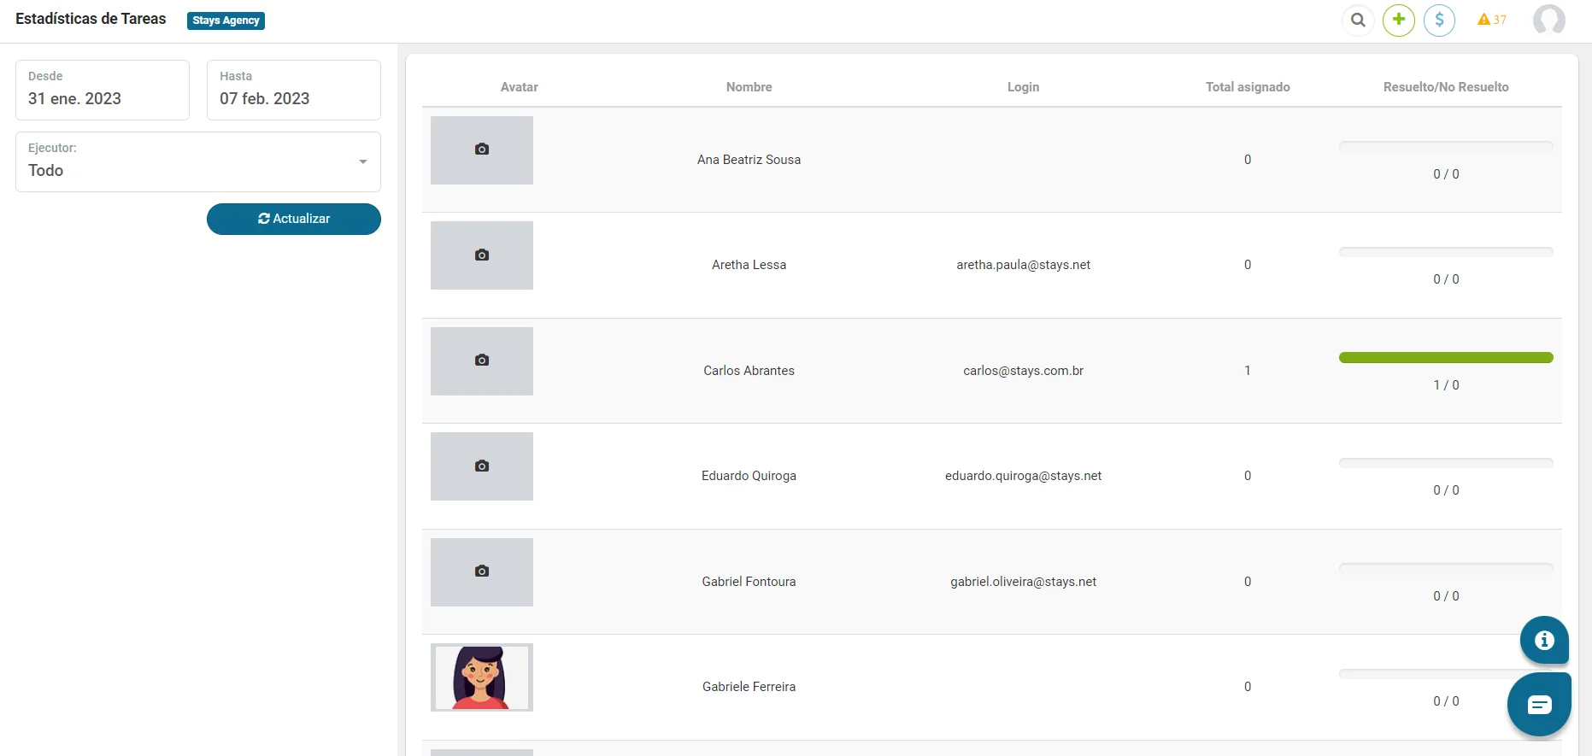
Task: Click Carlos Abrantes' total asignado value 1
Action: click(1248, 371)
